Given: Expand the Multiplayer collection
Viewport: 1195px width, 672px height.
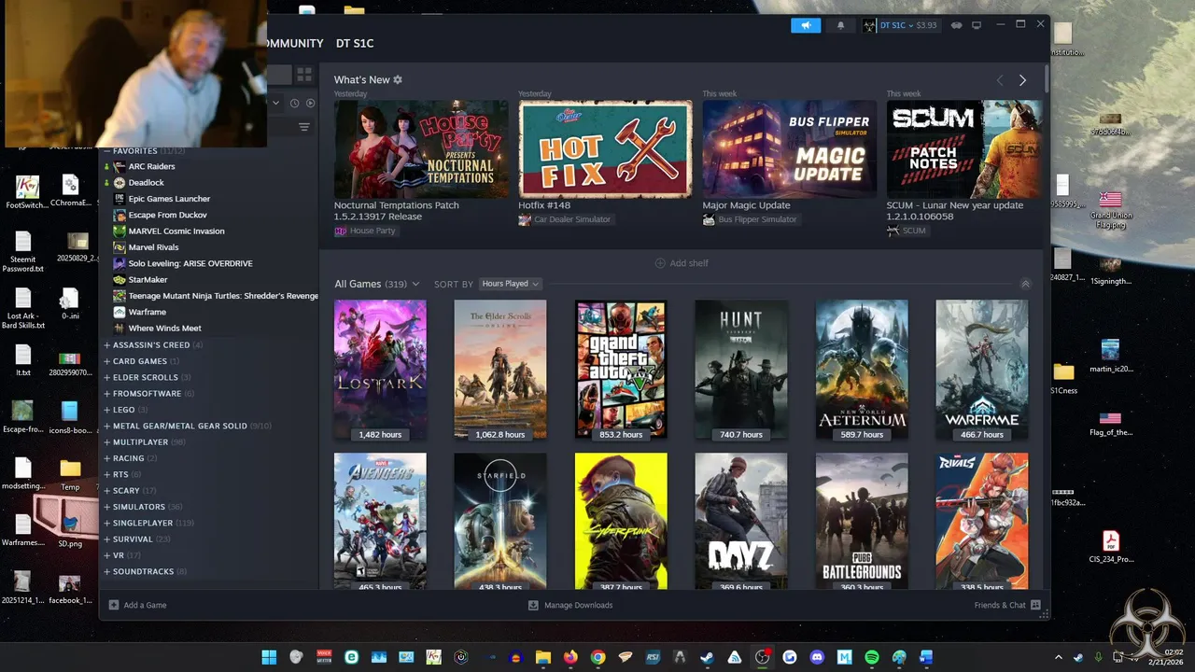Looking at the screenshot, I should 107,442.
